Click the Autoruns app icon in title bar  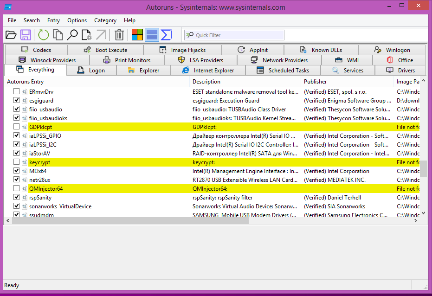coord(8,7)
